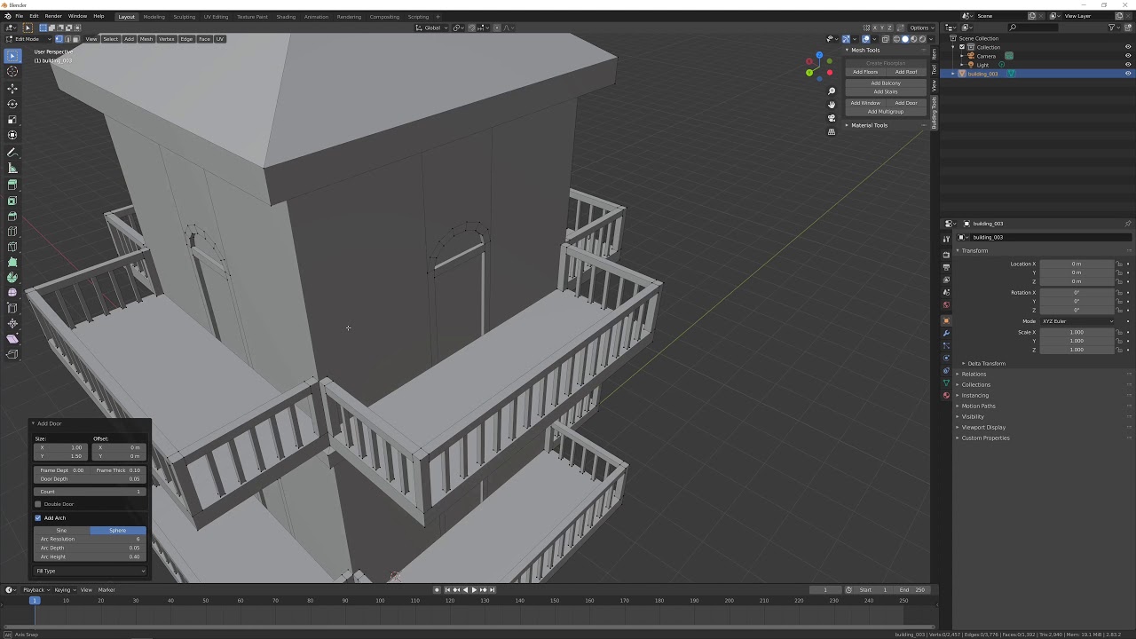Select the Knife tool

pyautogui.click(x=12, y=247)
